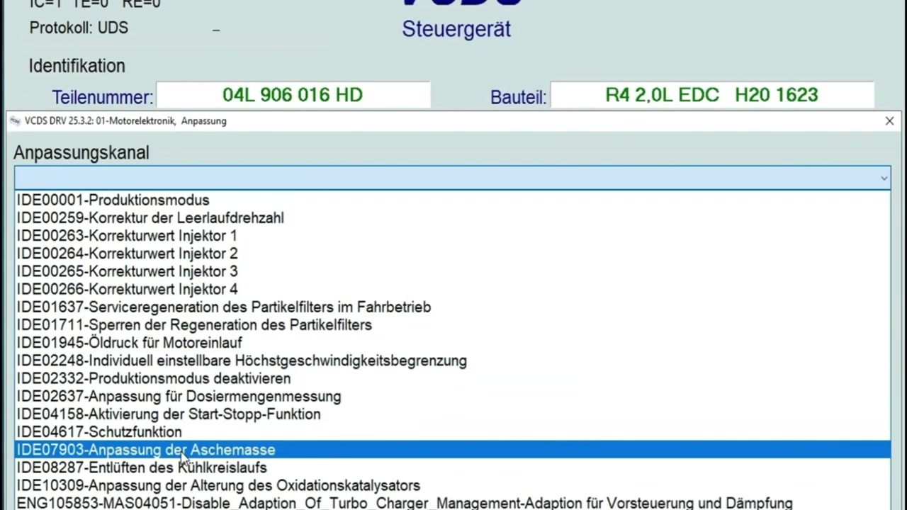The width and height of the screenshot is (907, 510).
Task: Select highlighted IDE07903-Anpassung der Aschemasse
Action: tap(453, 450)
